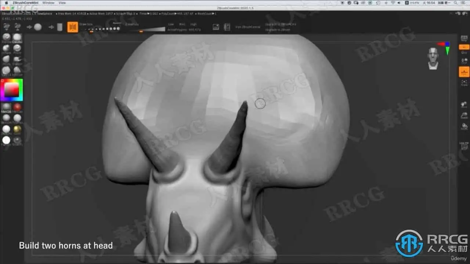Toggle the orange Symmetry button
The image size is (470, 264).
pos(73,27)
